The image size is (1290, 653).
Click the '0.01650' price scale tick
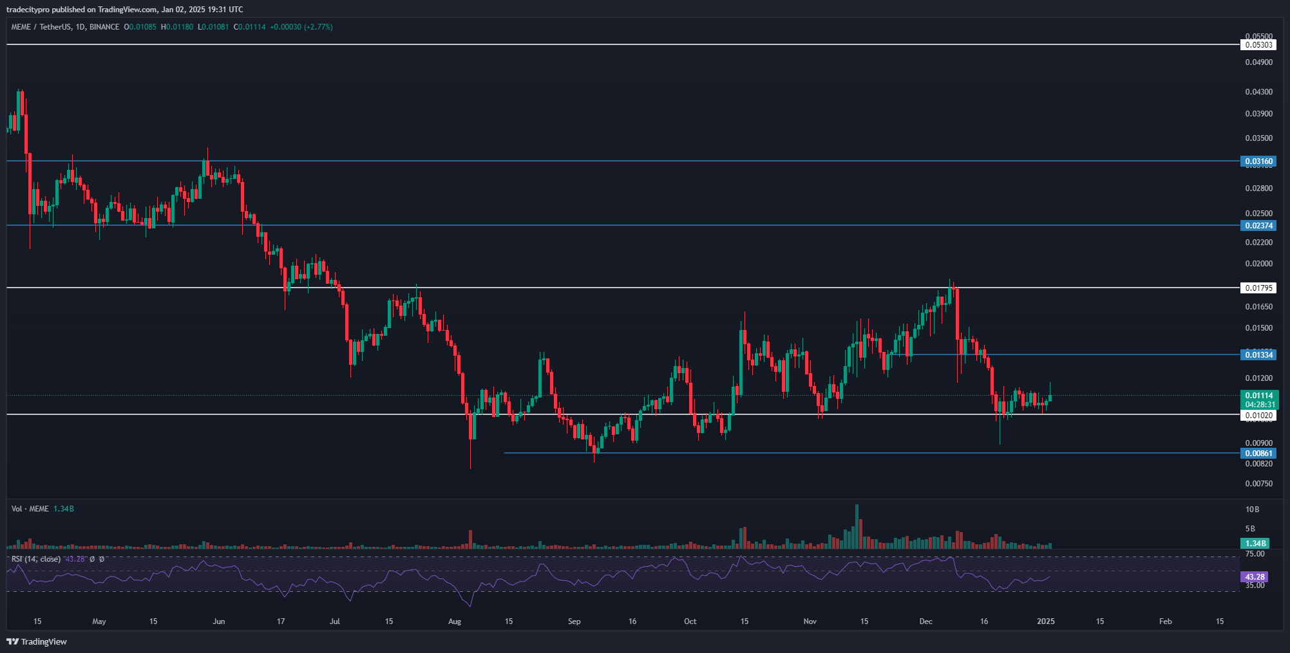1258,307
